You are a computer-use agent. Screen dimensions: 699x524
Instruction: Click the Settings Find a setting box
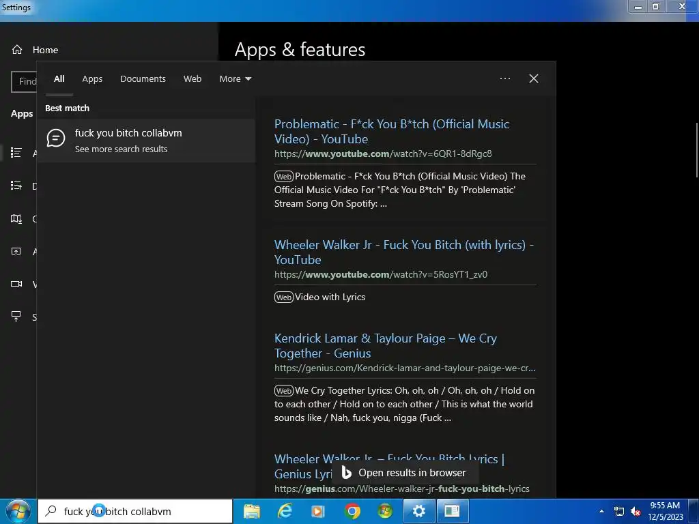click(24, 82)
